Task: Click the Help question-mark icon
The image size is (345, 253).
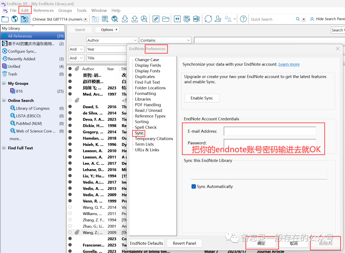Action: tap(243, 19)
